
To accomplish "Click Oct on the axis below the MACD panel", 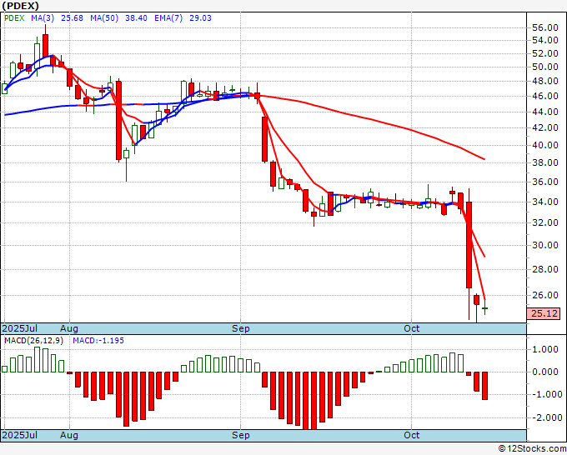I will pos(412,435).
